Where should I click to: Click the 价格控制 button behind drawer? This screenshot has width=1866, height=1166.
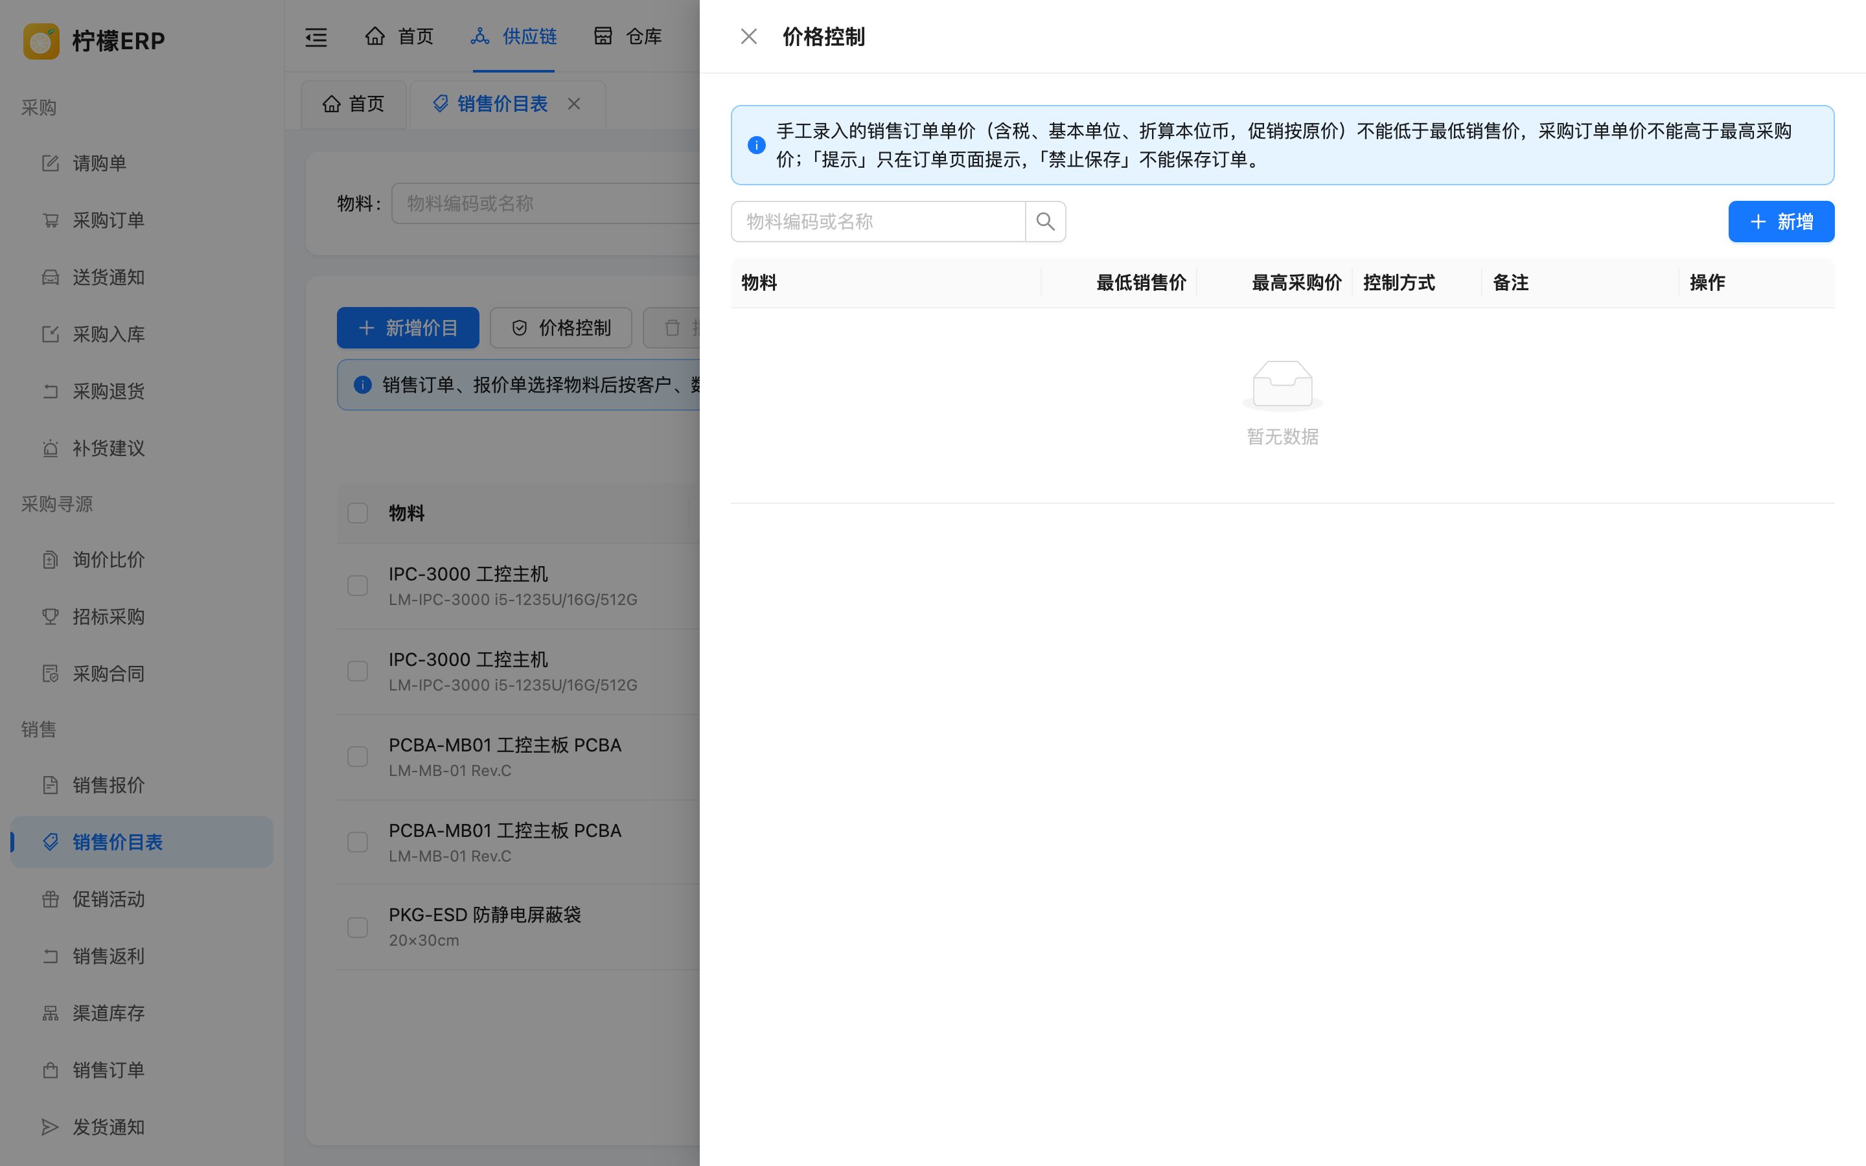pyautogui.click(x=560, y=328)
